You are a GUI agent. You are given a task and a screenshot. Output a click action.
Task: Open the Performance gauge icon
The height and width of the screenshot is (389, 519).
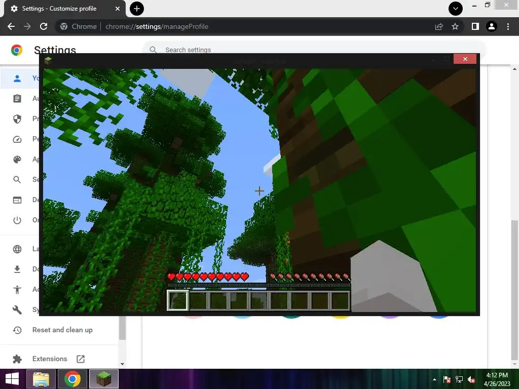17,139
